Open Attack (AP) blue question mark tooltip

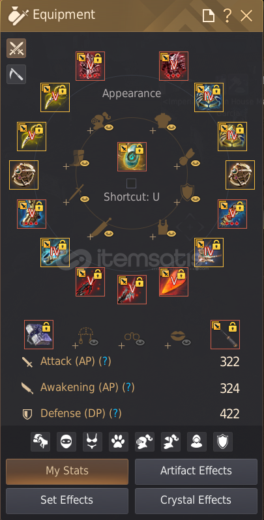point(105,362)
